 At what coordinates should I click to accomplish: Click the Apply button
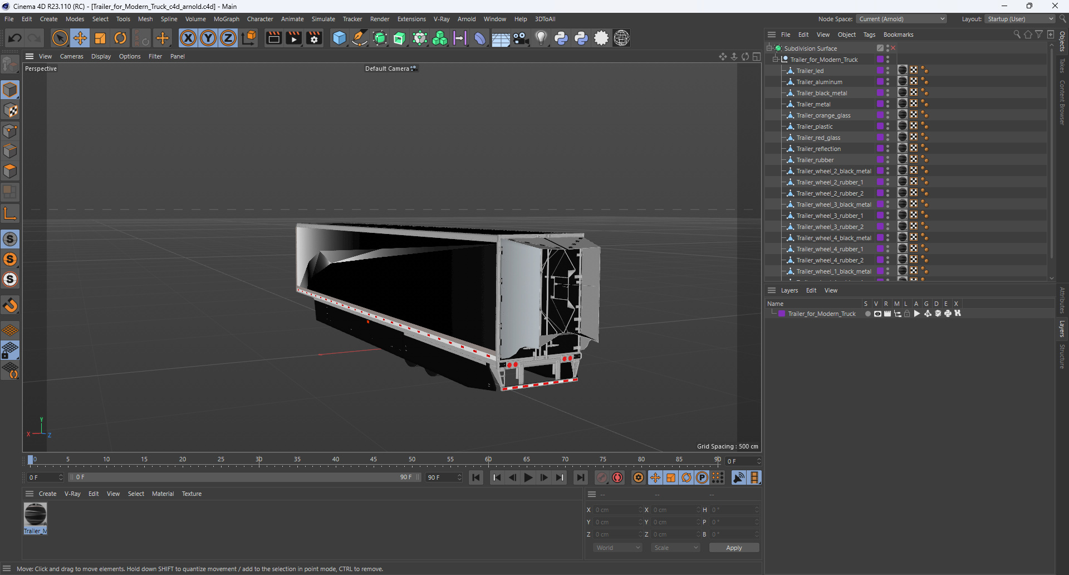click(734, 548)
